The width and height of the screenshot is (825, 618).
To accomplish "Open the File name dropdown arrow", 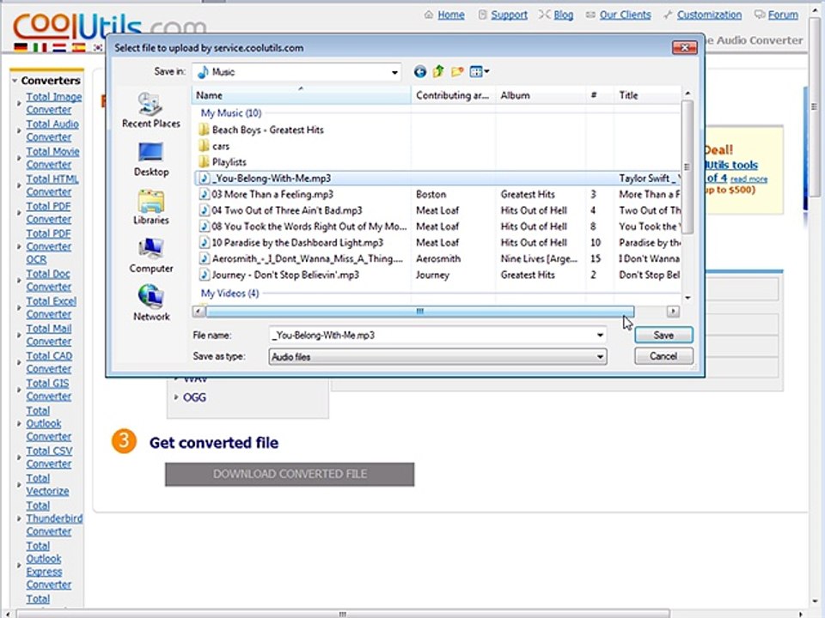I will [x=600, y=336].
